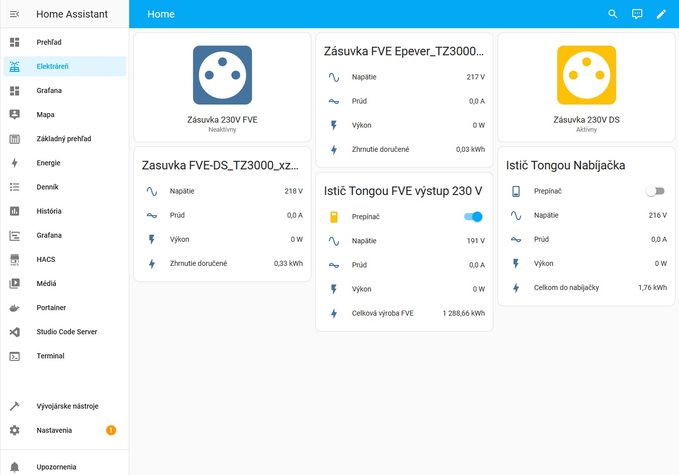The image size is (679, 475).
Task: Click the yellow Zásuvka 230V DS socket icon
Action: click(x=586, y=75)
